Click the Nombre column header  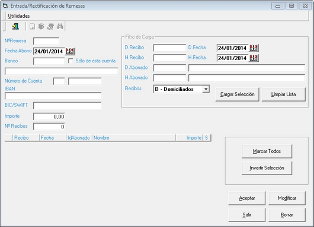pyautogui.click(x=134, y=138)
